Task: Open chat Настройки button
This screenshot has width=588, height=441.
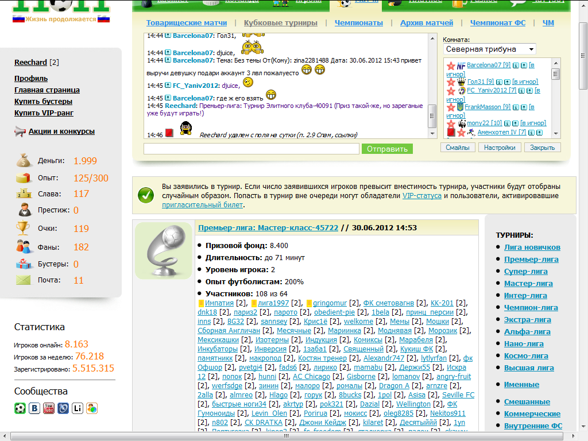Action: [x=499, y=148]
